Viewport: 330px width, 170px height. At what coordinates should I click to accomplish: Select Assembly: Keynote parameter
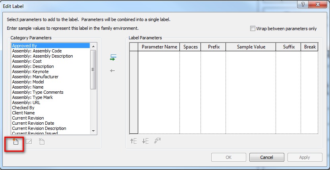coord(51,71)
